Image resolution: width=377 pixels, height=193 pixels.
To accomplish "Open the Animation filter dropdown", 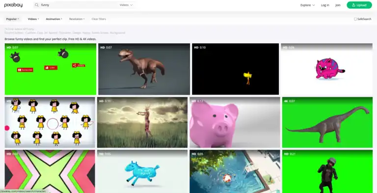I will click(x=54, y=19).
